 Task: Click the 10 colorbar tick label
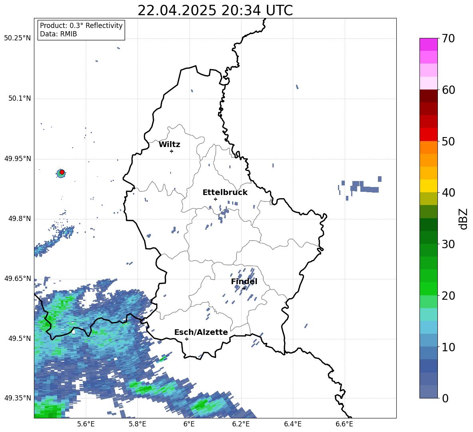pyautogui.click(x=448, y=347)
